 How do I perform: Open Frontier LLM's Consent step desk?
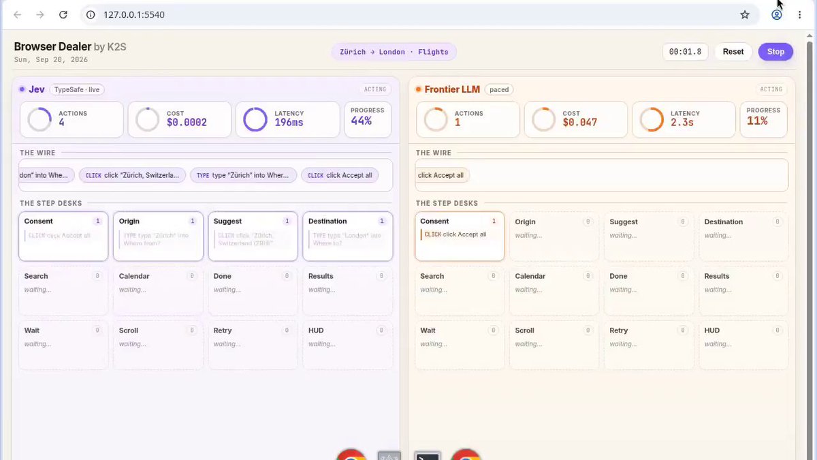click(x=460, y=236)
